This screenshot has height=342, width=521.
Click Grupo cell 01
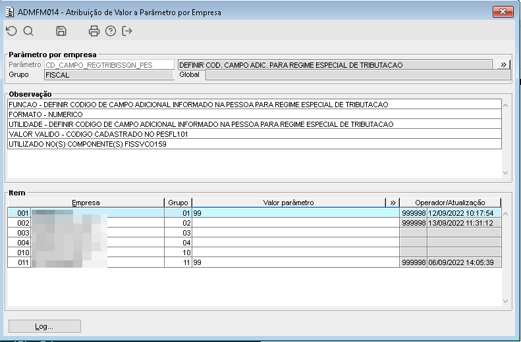click(178, 213)
